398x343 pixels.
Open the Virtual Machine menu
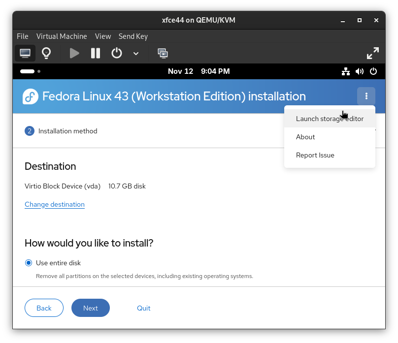tap(62, 36)
